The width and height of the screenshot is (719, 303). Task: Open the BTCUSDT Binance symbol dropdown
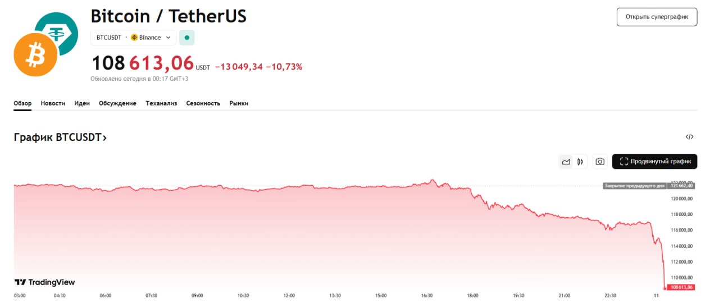pos(133,38)
